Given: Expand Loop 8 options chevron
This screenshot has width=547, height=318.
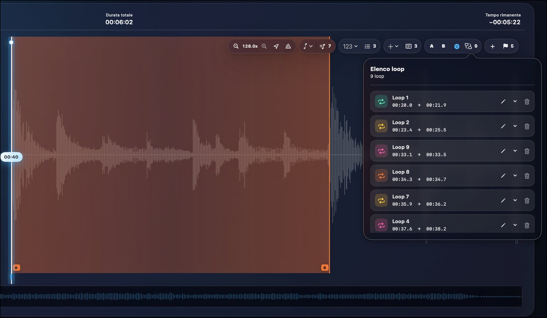Looking at the screenshot, I should (x=515, y=176).
